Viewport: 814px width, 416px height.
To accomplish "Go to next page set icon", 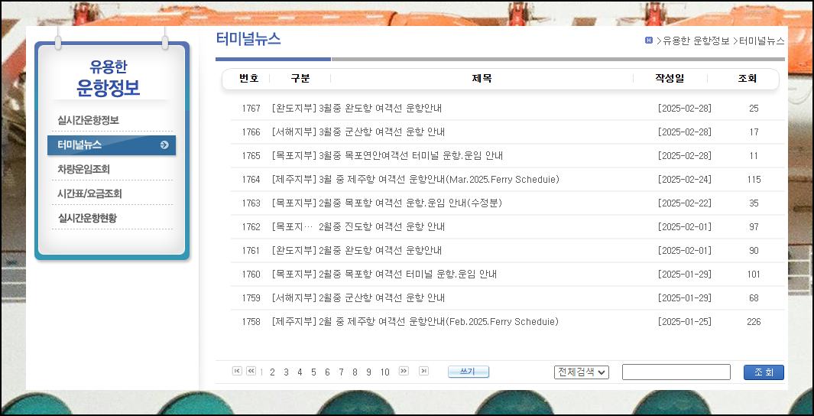I will (x=404, y=371).
